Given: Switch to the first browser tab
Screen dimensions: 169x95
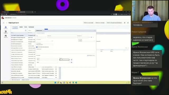Looking at the screenshot, I should tap(9, 12).
